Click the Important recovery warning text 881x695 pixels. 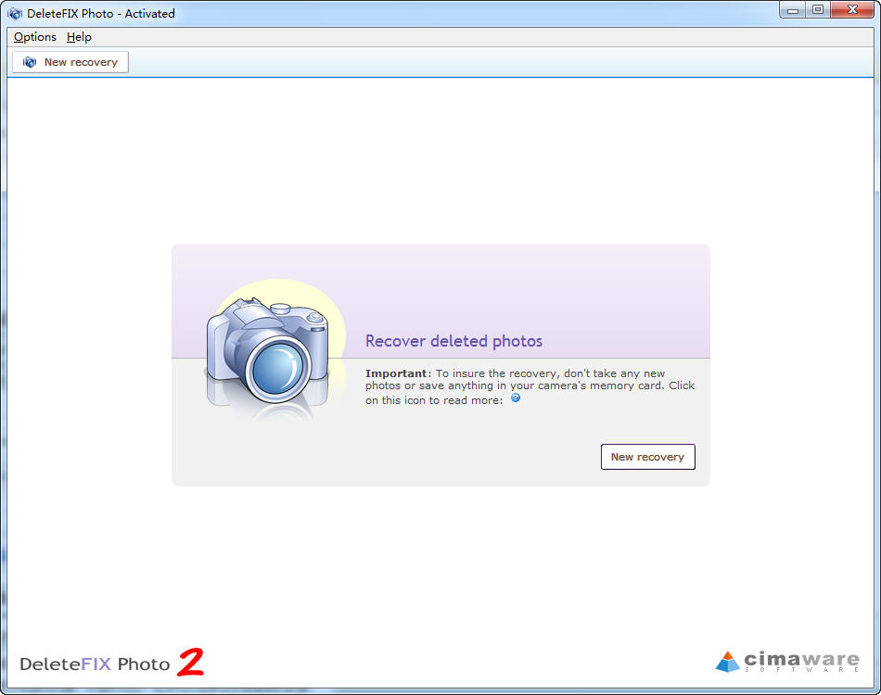(x=529, y=385)
